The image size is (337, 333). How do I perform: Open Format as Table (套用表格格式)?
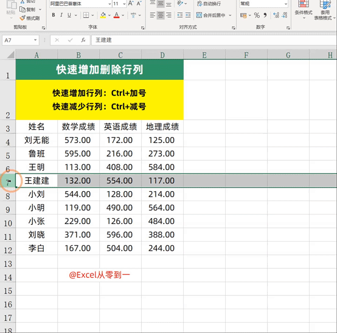point(325,10)
